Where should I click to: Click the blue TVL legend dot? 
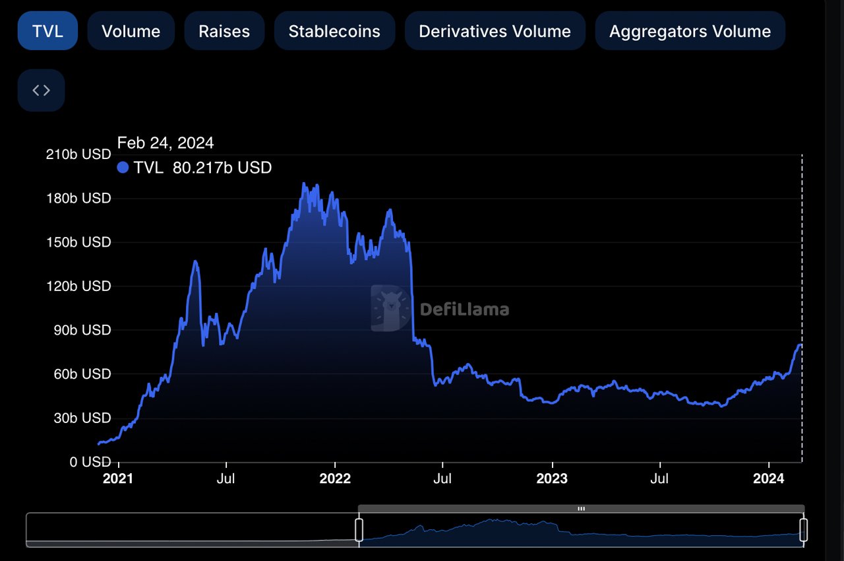123,168
